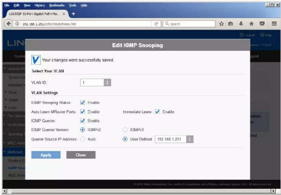Click the 'Select Your VLAN' heading
This screenshot has height=195, width=281.
tap(48, 71)
